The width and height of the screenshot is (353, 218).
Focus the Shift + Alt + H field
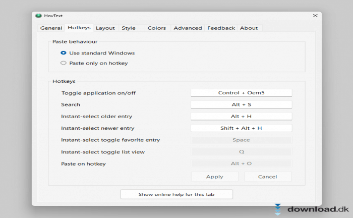tap(242, 128)
